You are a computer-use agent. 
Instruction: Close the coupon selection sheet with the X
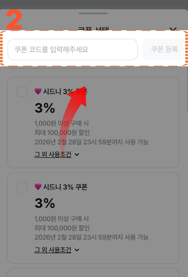pos(173,29)
